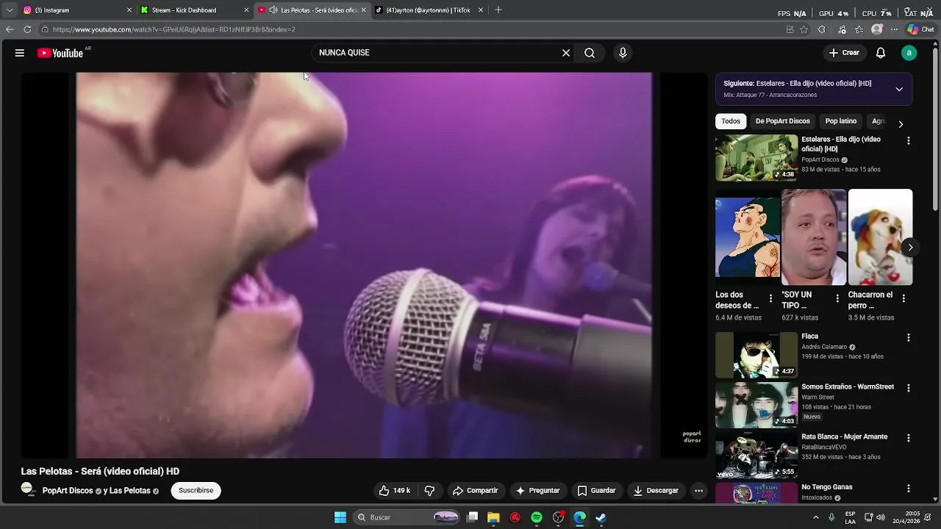The height and width of the screenshot is (529, 941).
Task: Reload the YouTube page
Action: [27, 29]
